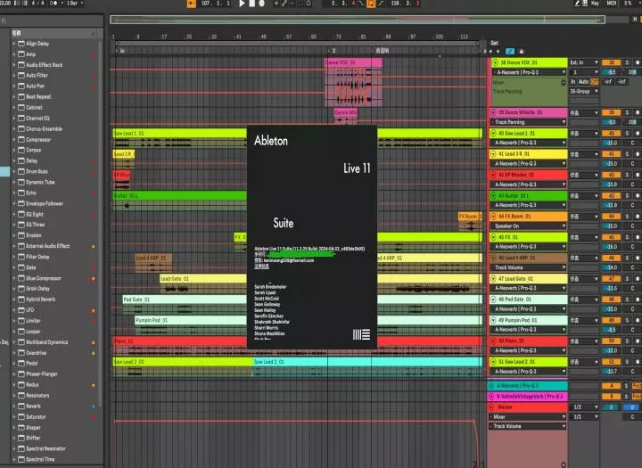Fold the 40 Saw Lead 1_01 track

pos(493,134)
